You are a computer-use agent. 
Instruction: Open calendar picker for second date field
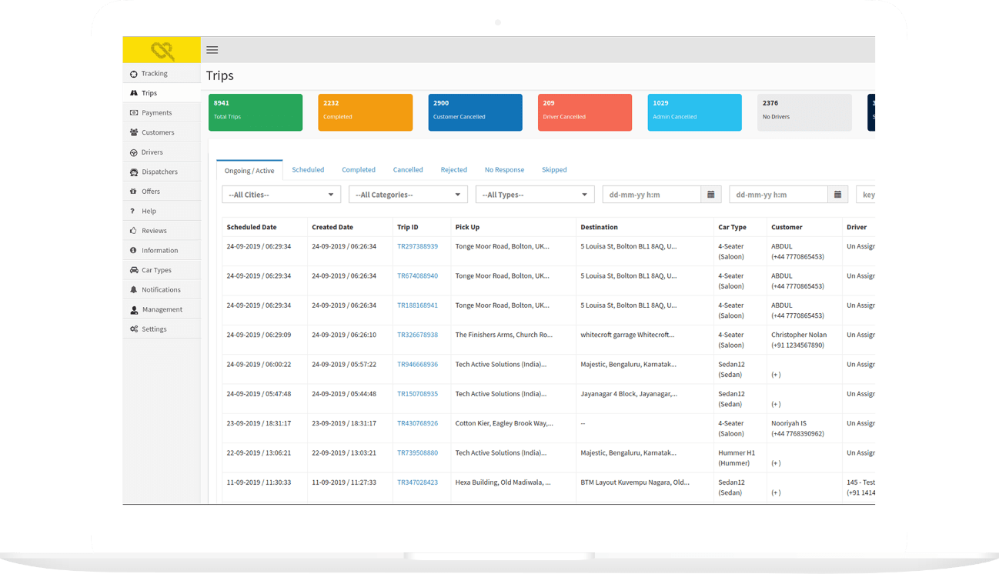[x=838, y=195]
